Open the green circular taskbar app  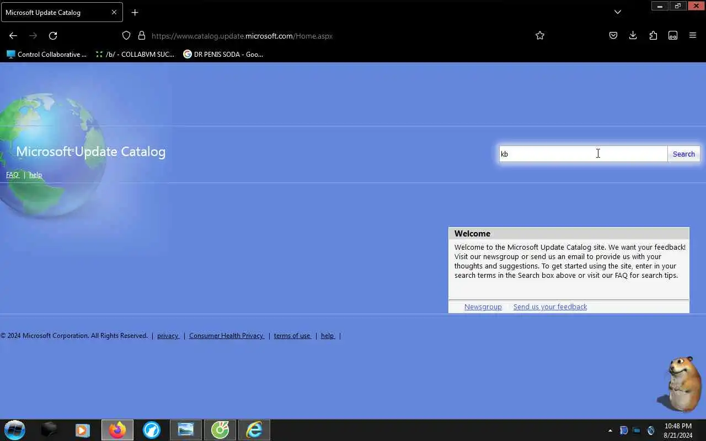(220, 430)
